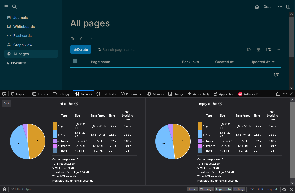The width and height of the screenshot is (295, 193).
Task: Enable the XHR console filter
Action: click(x=260, y=189)
